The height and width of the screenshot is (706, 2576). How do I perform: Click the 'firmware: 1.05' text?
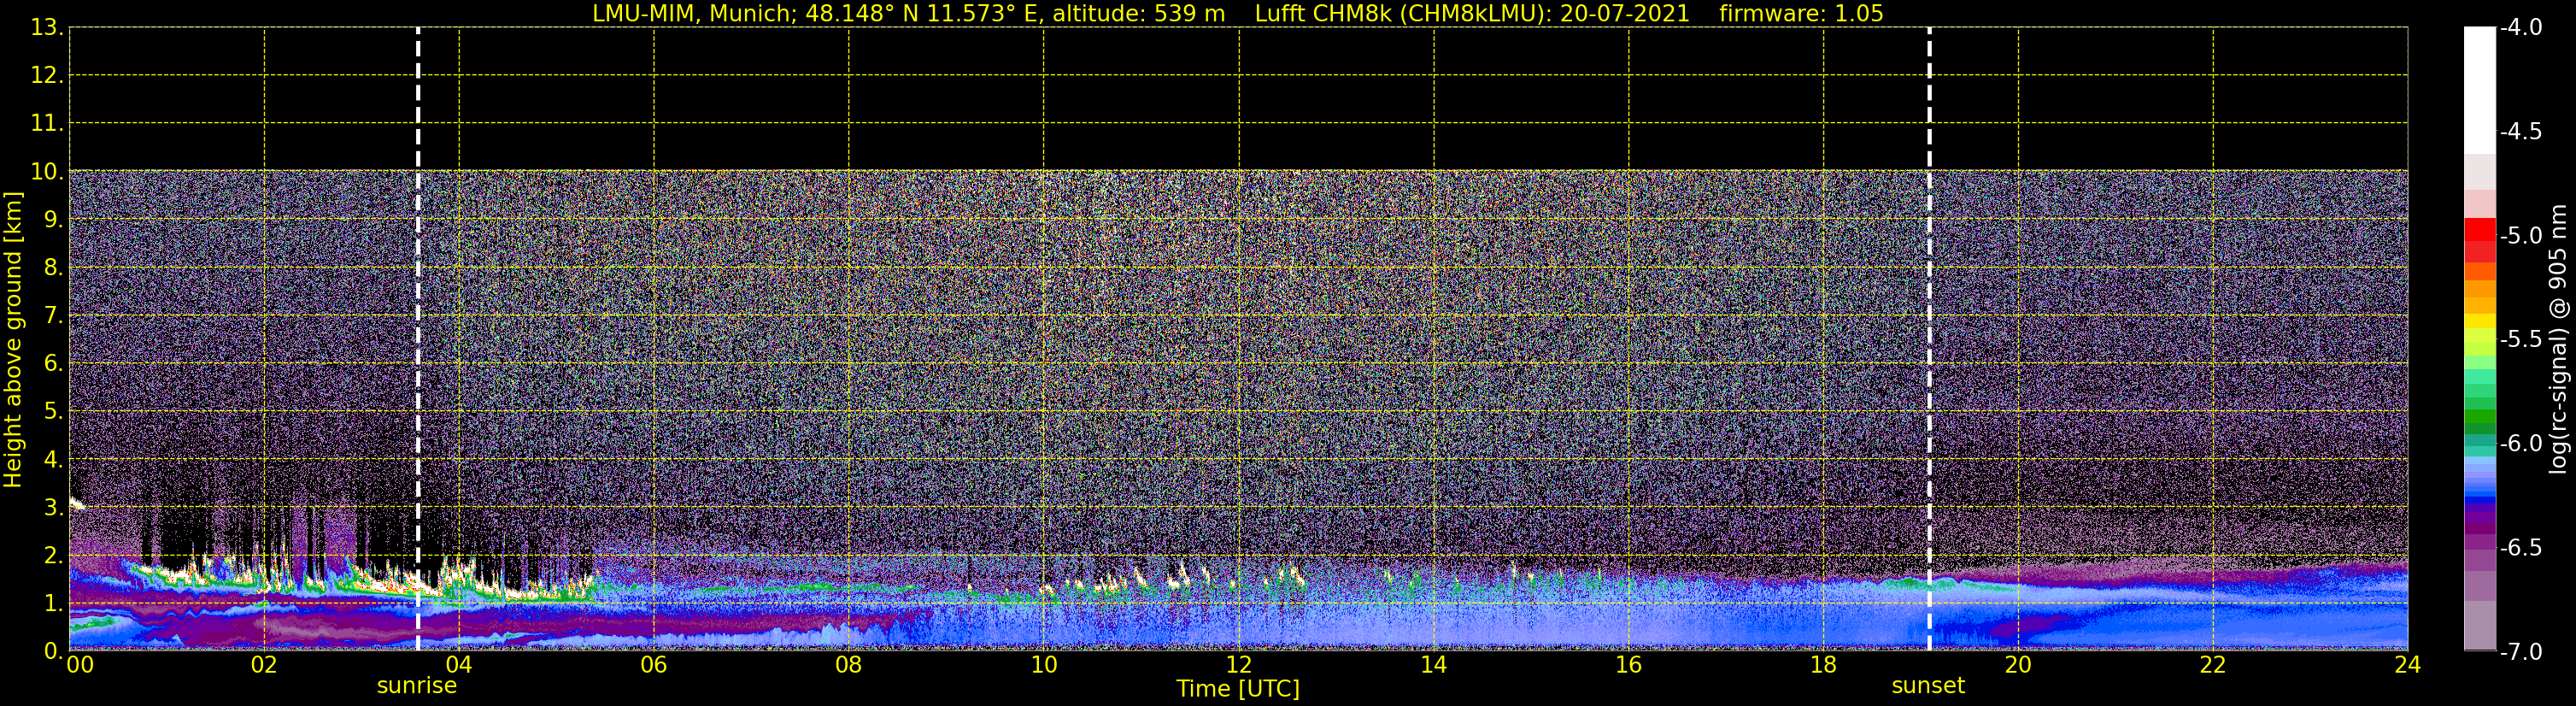click(x=1801, y=14)
